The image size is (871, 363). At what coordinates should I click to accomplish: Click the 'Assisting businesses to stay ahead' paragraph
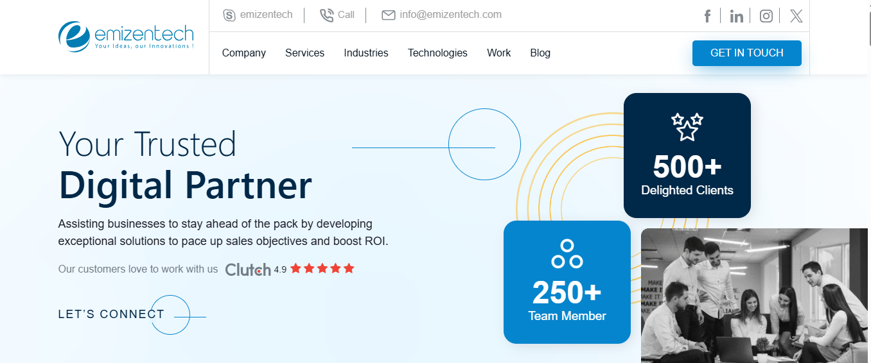click(224, 233)
